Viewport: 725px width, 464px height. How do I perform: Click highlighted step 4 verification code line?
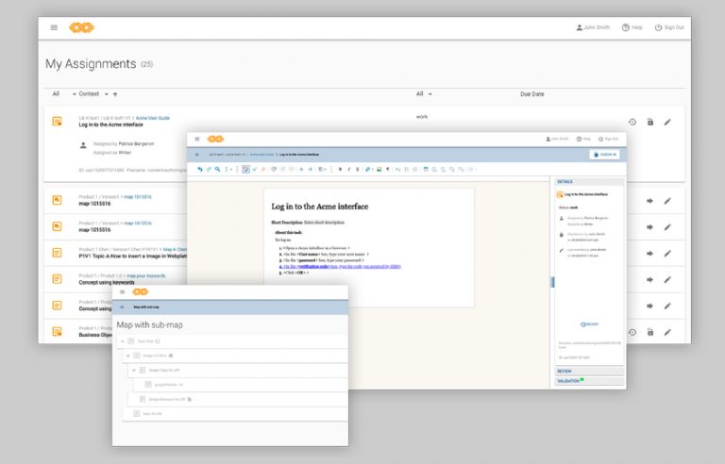[340, 267]
